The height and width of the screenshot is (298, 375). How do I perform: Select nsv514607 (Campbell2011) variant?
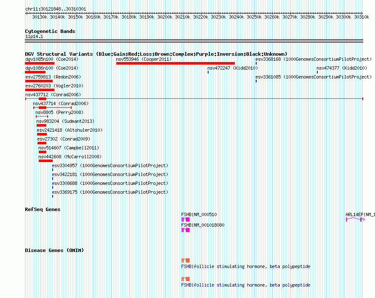point(69,148)
